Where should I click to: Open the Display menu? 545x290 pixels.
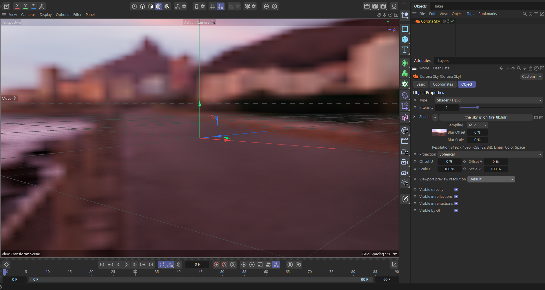[x=46, y=14]
